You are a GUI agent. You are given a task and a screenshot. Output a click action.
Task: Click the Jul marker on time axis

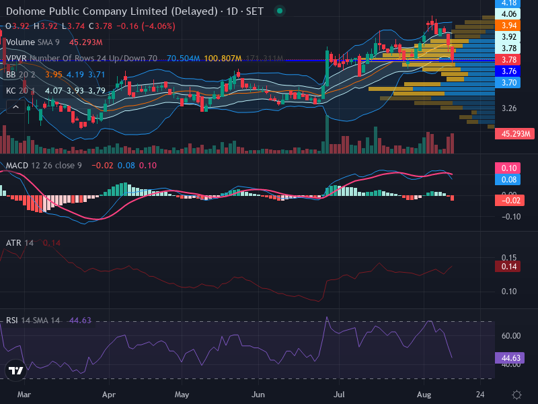(x=339, y=395)
